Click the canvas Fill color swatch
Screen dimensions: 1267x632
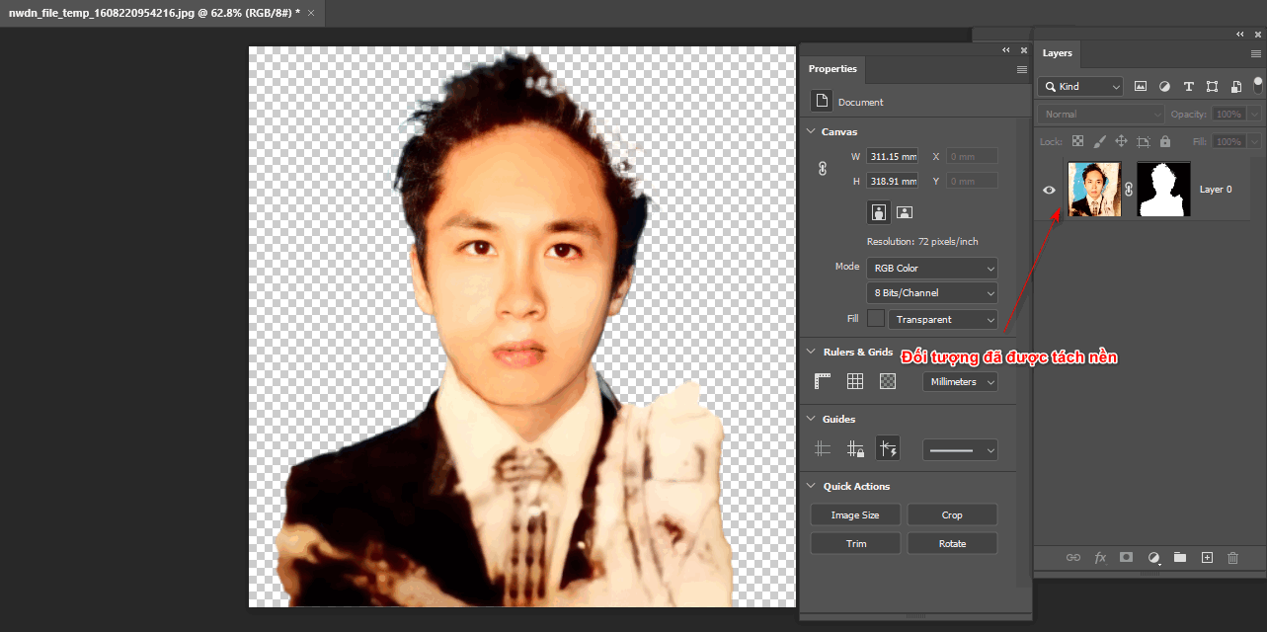(876, 318)
